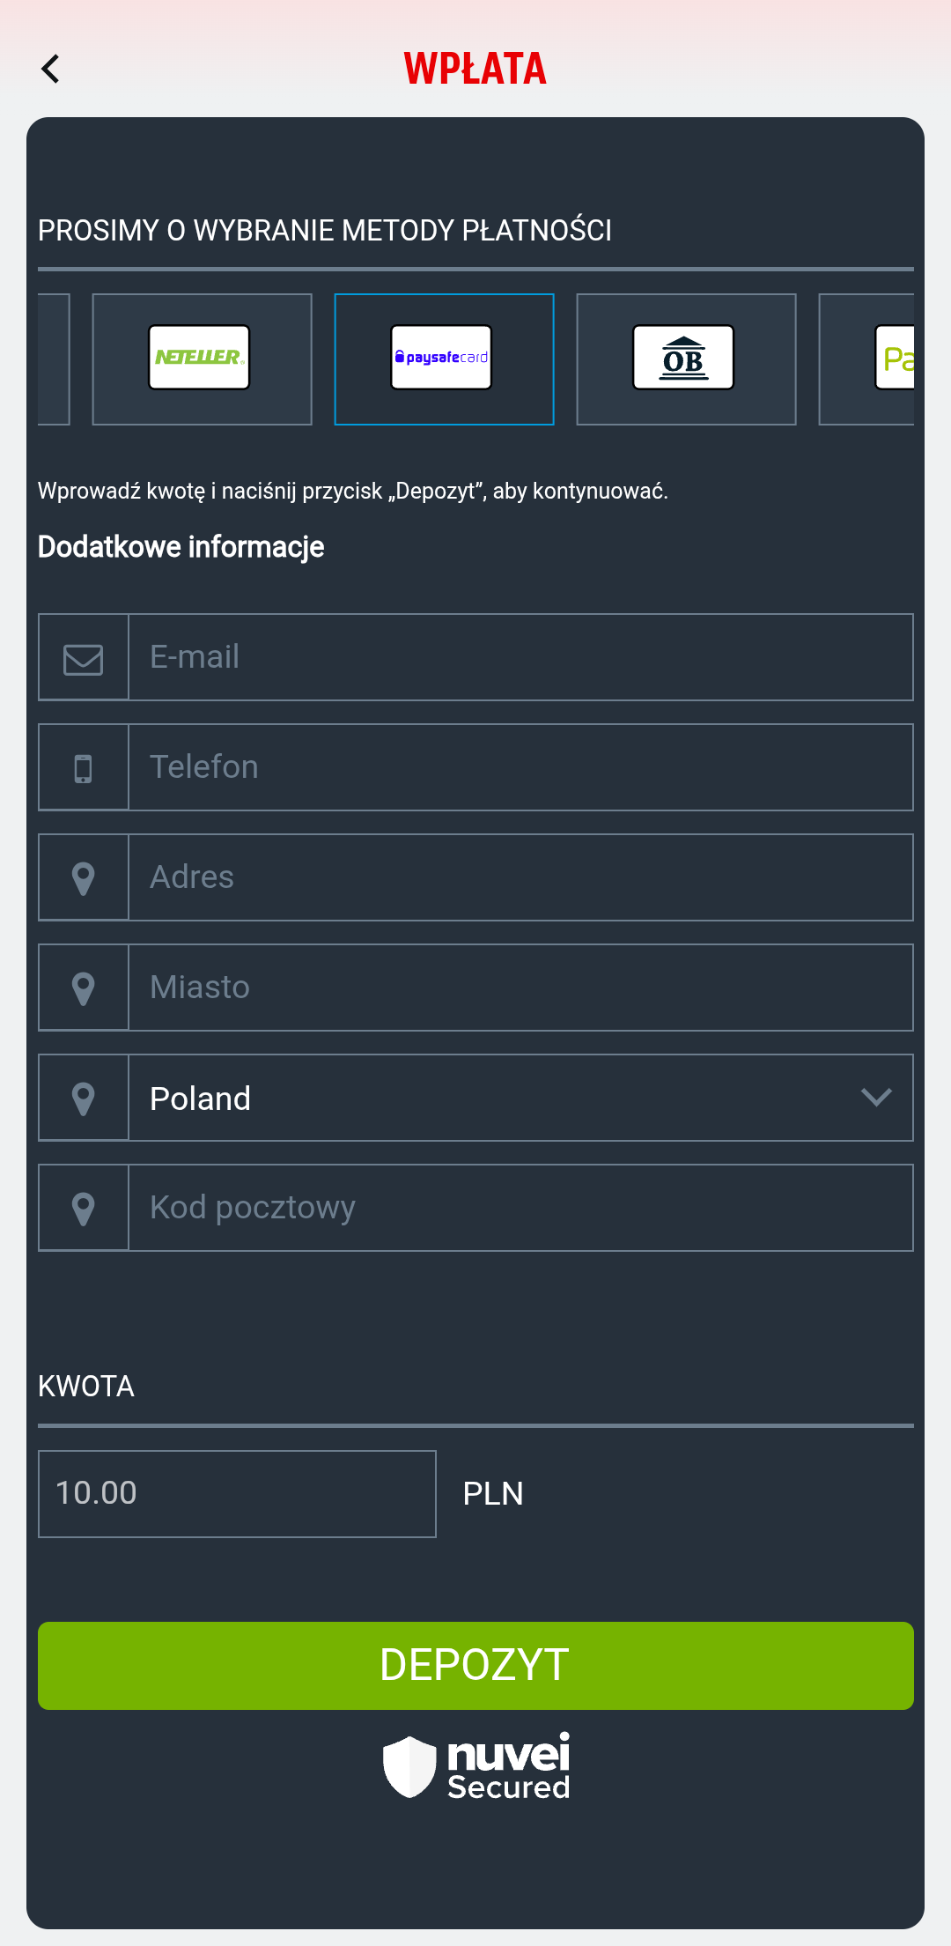Image resolution: width=951 pixels, height=1946 pixels.
Task: Click the location pin beside Miasto
Action: 84,988
